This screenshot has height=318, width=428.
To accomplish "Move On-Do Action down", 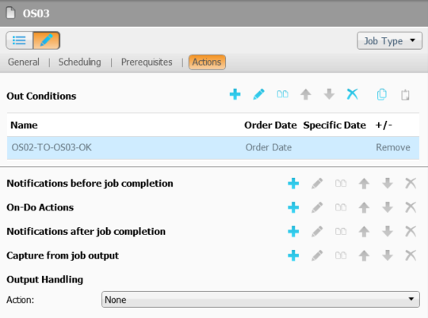I will pyautogui.click(x=388, y=207).
